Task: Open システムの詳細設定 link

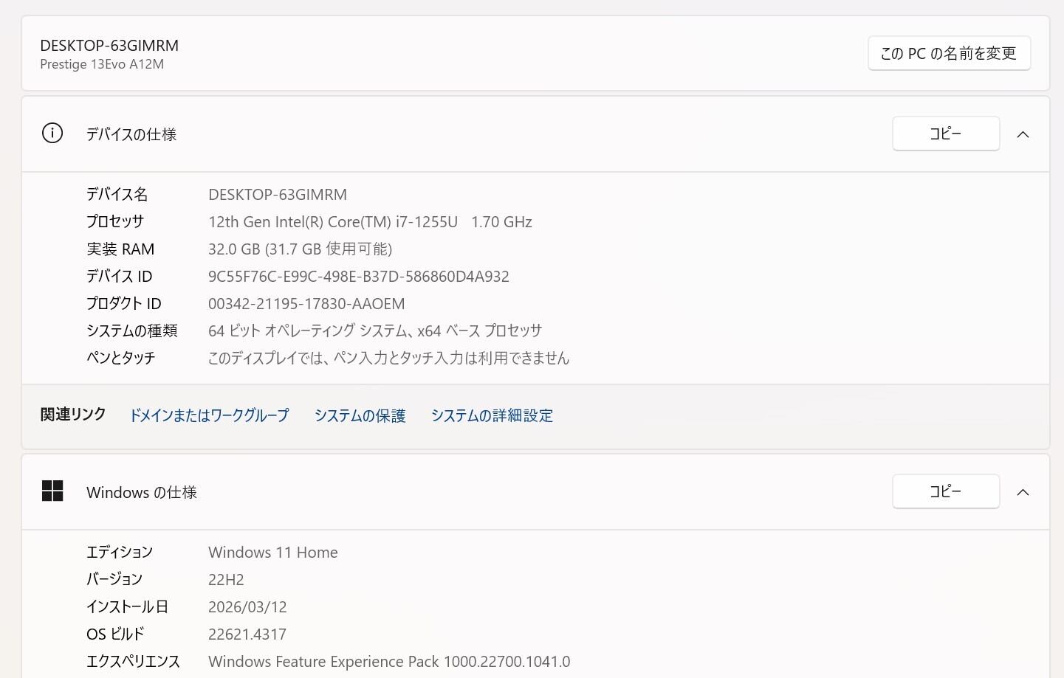Action: coord(492,415)
